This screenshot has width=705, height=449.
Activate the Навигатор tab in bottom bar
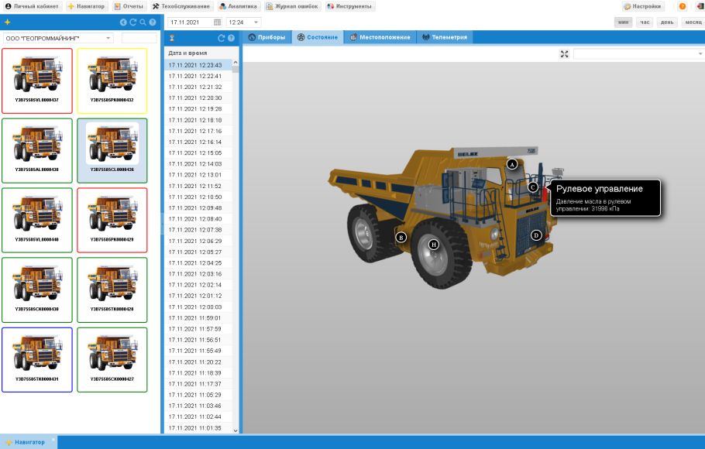29,442
